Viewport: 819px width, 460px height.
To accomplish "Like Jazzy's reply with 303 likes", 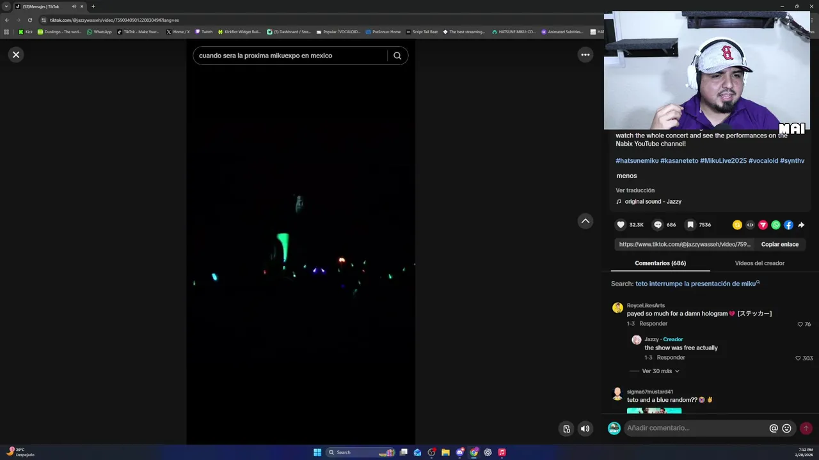I will [x=798, y=358].
